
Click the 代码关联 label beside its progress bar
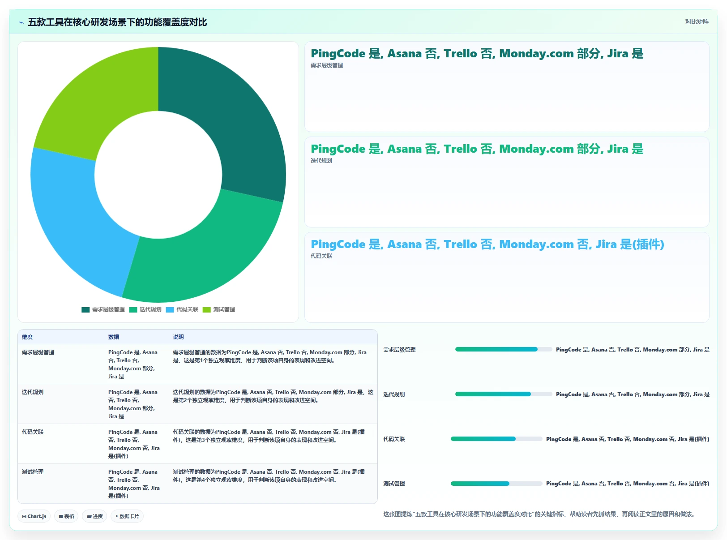click(x=394, y=439)
